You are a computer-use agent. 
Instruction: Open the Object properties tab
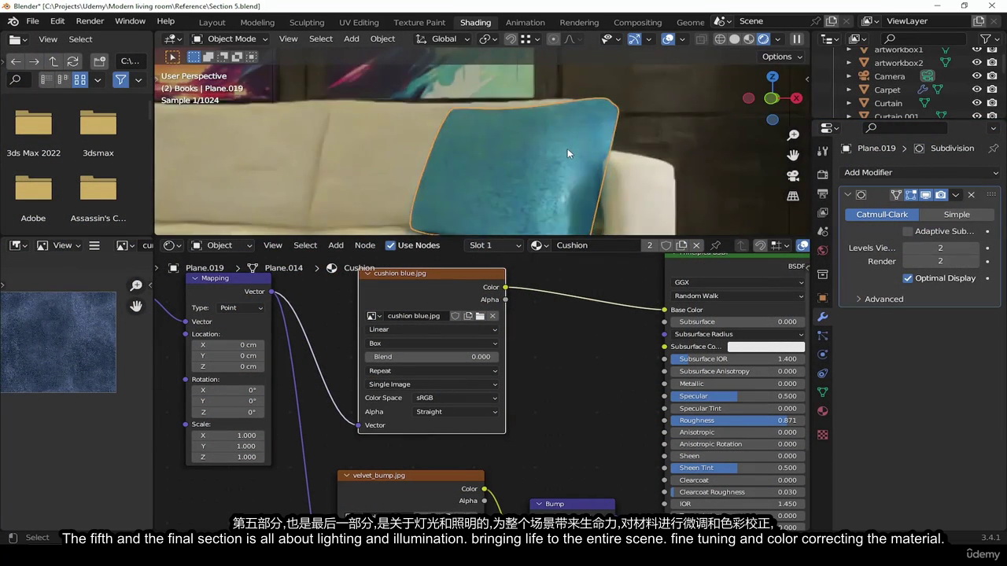click(823, 298)
